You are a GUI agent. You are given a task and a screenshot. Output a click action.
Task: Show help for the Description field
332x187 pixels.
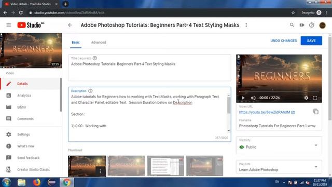(x=90, y=91)
